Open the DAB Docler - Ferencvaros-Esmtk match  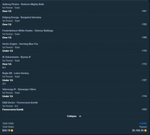click(20, 103)
